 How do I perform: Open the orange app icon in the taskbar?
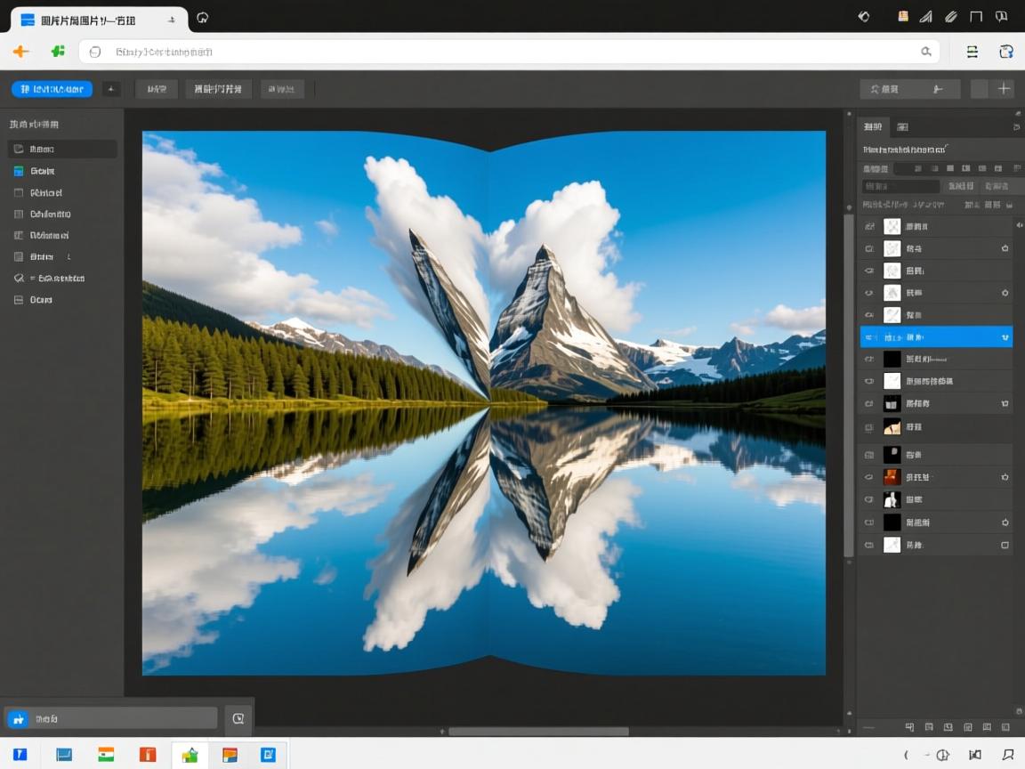148,755
